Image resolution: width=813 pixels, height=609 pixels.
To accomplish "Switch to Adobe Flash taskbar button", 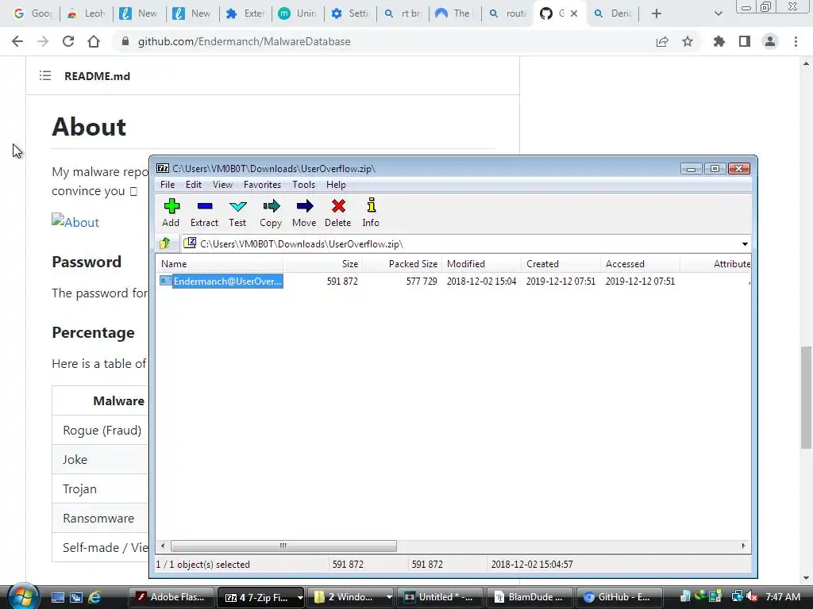I will (170, 597).
